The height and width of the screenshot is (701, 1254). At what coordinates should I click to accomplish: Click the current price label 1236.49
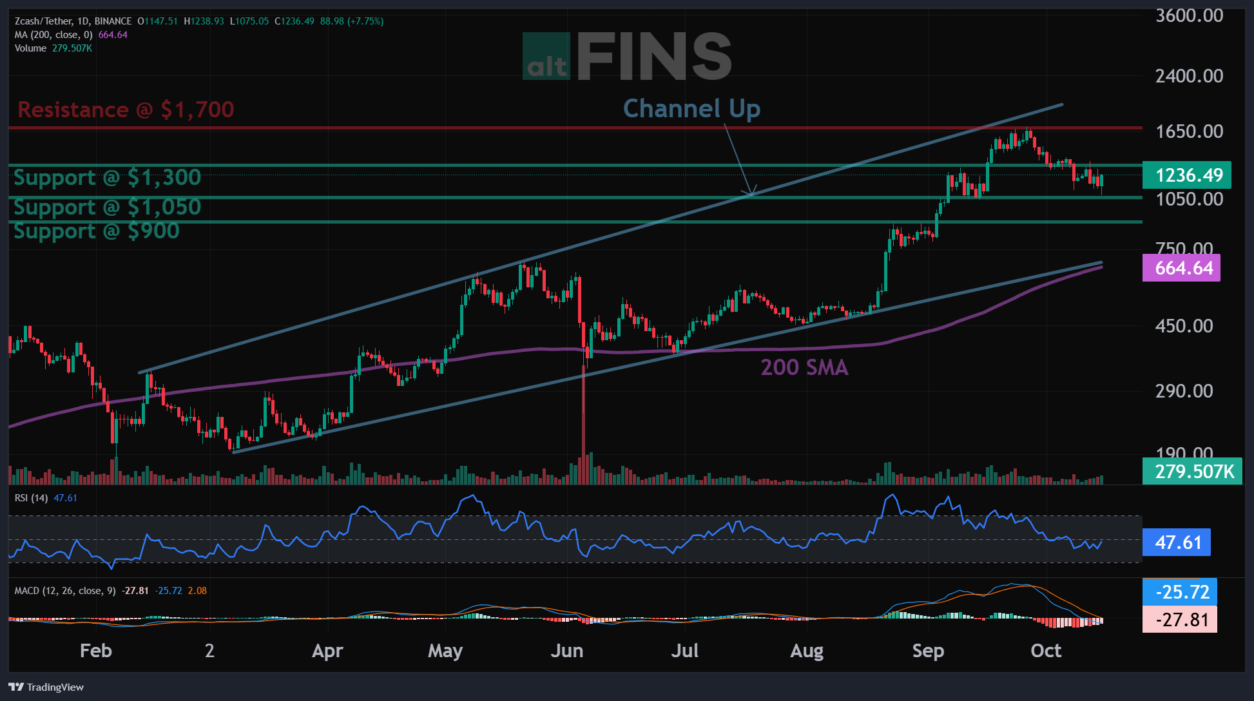point(1187,175)
